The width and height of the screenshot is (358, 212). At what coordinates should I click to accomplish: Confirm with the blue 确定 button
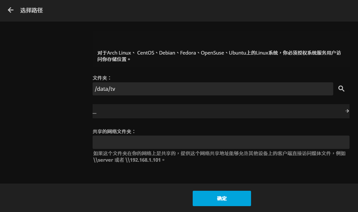pos(222,198)
